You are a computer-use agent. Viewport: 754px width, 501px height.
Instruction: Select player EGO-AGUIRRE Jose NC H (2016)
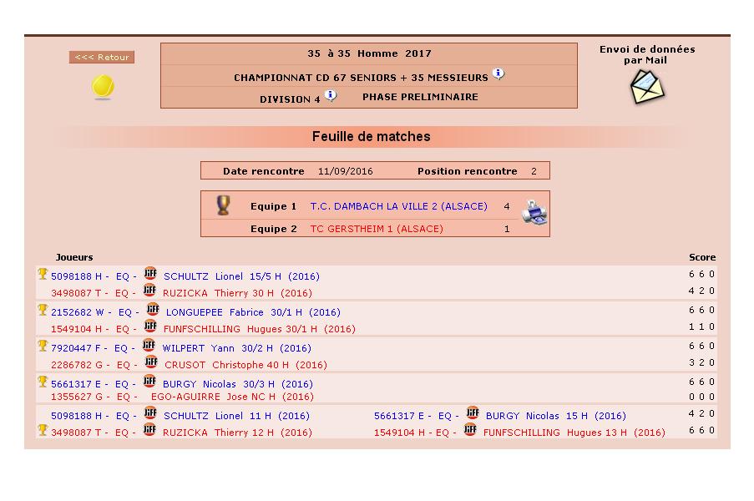coord(232,397)
